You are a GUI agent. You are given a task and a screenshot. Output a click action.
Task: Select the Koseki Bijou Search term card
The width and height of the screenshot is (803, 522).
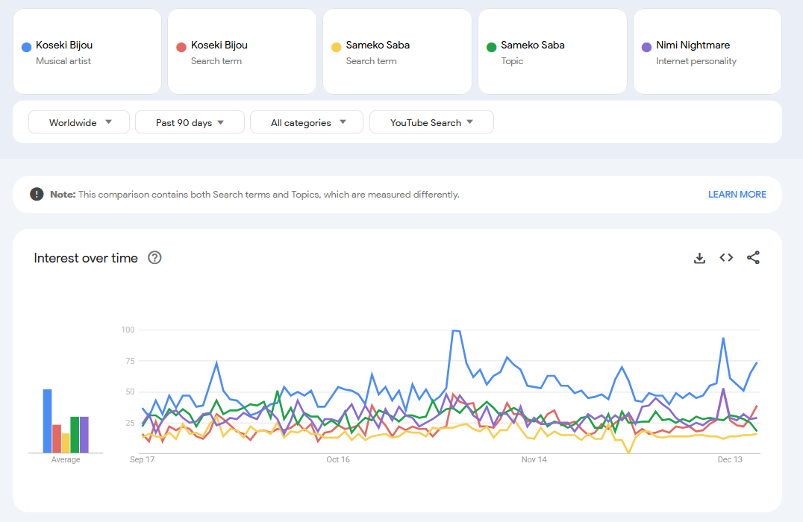click(243, 52)
